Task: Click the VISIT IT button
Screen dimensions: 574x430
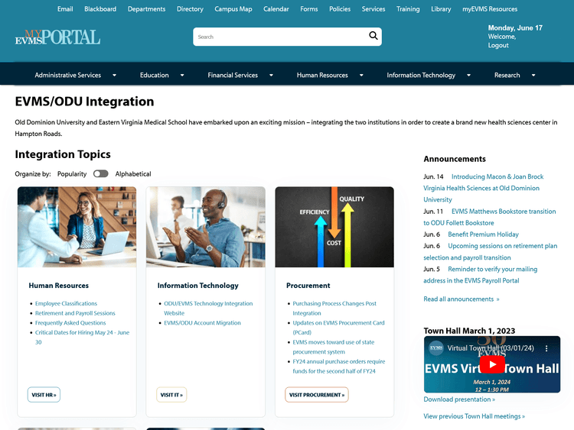Action: (171, 395)
